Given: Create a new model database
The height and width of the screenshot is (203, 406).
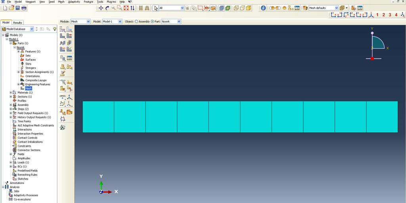Looking at the screenshot, I should [5, 8].
